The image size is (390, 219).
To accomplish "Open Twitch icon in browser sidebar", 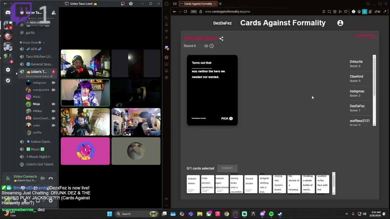I will point(166,47).
